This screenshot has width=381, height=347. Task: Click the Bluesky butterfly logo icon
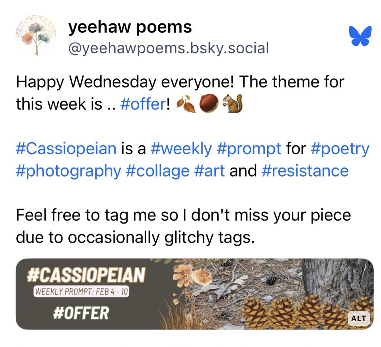tap(360, 36)
